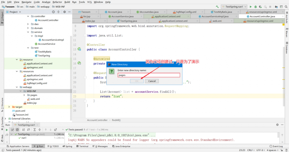This screenshot has height=152, width=289.
Task: Start debugging with the bug icon
Action: 255,7
